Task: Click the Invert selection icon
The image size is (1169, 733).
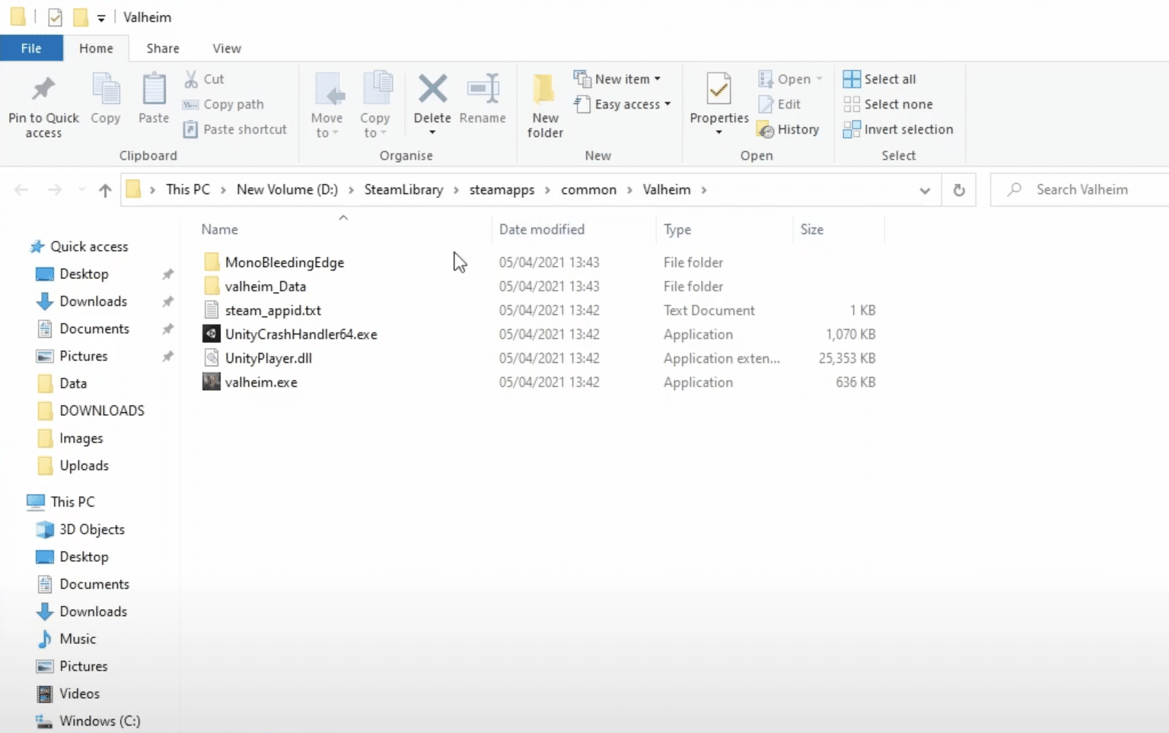Action: click(x=852, y=130)
